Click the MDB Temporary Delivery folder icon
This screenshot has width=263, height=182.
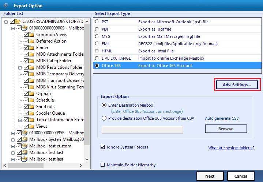(31, 74)
